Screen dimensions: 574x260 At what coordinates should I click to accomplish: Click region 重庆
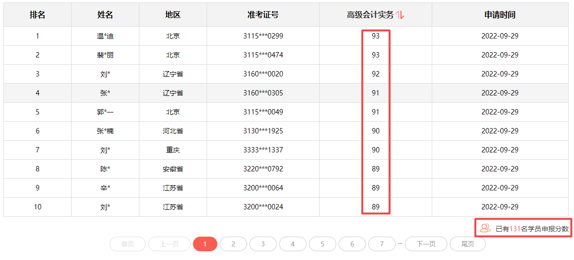point(173,150)
